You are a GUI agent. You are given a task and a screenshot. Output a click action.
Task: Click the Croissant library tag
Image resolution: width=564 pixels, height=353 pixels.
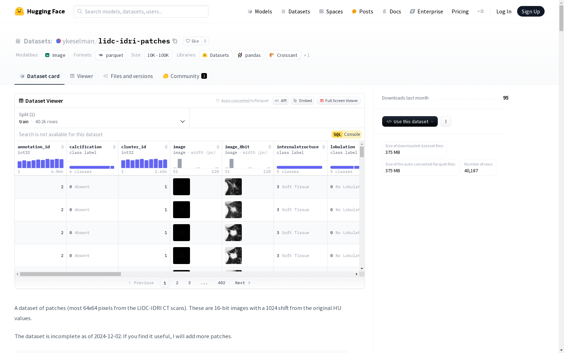click(x=283, y=55)
